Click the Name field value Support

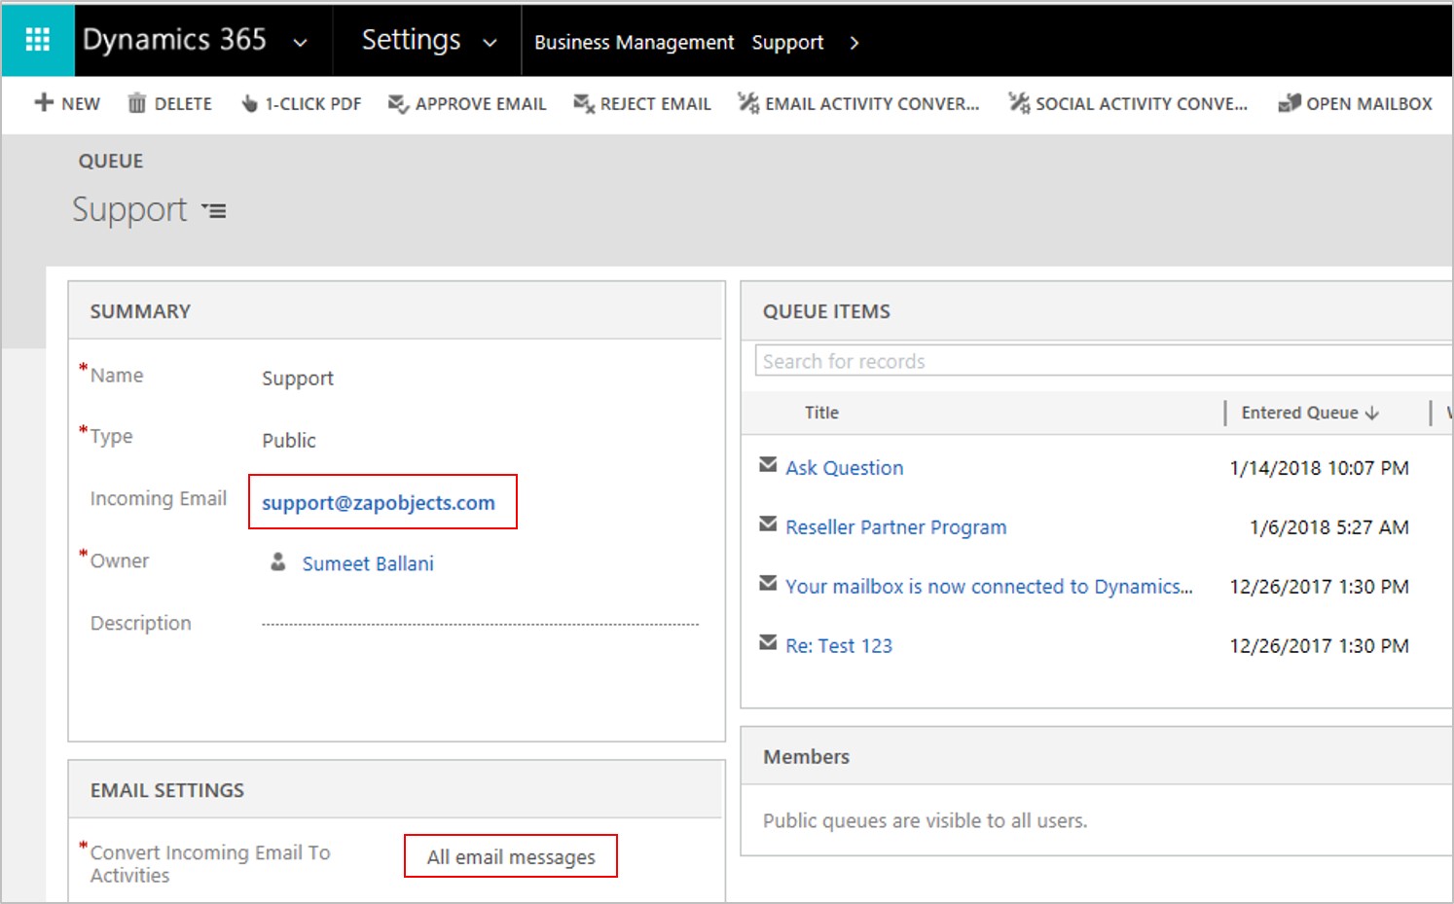(298, 379)
